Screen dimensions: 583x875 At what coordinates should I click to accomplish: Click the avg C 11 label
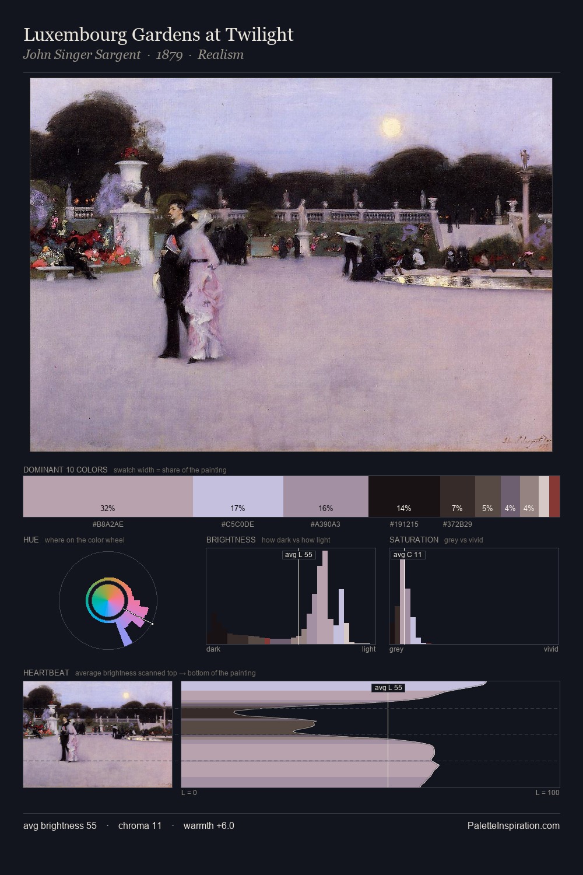(x=408, y=555)
